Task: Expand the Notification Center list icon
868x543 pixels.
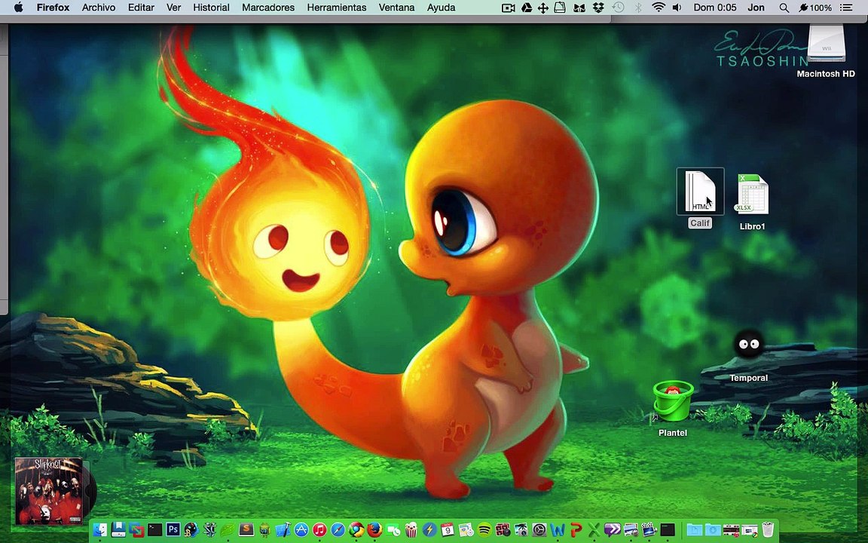Action: (846, 8)
